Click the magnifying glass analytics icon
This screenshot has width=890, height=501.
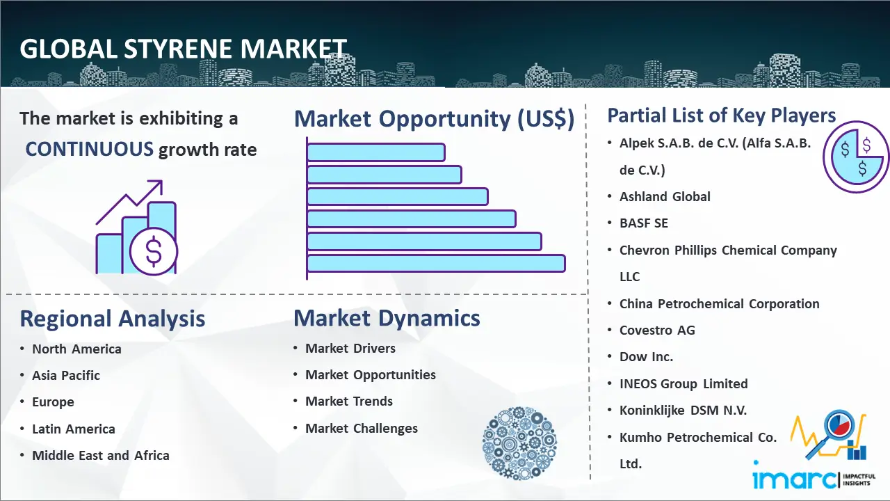[x=829, y=436]
